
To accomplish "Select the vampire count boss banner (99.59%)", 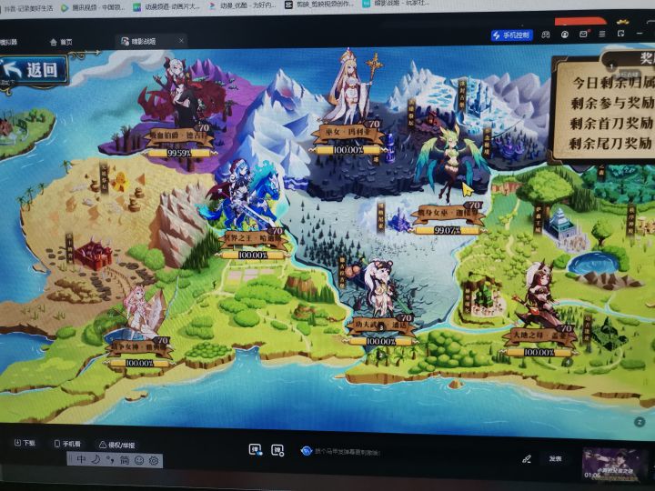I will (x=179, y=135).
